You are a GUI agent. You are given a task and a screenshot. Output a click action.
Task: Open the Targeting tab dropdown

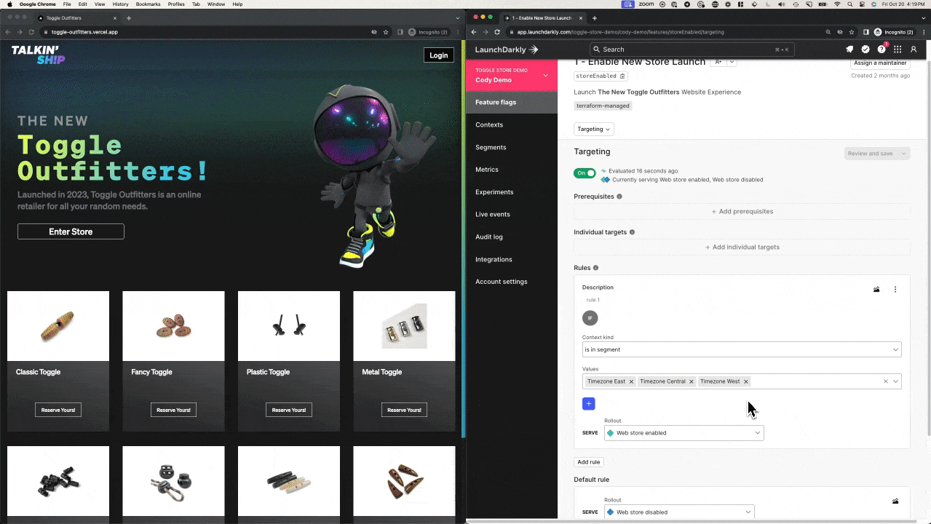click(x=594, y=129)
